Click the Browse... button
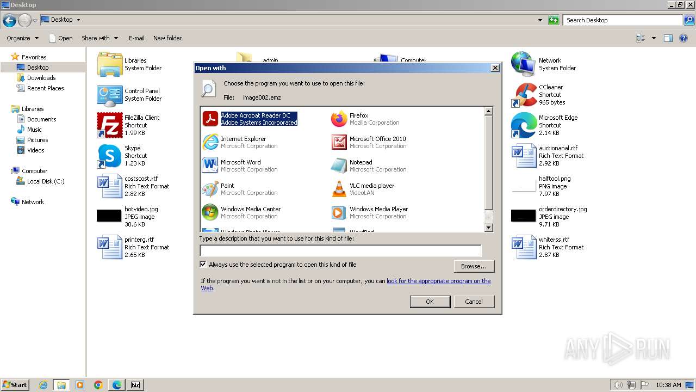This screenshot has height=392, width=696. 474,266
